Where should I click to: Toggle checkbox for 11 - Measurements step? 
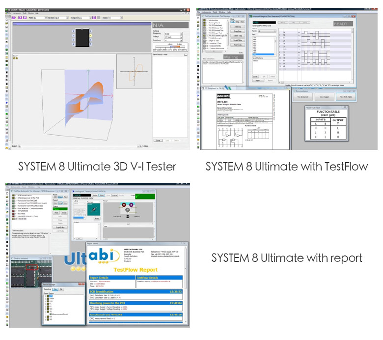pos(204,46)
